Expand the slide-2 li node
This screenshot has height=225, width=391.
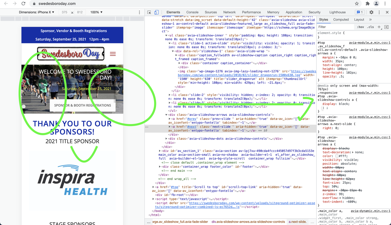pos(170,95)
